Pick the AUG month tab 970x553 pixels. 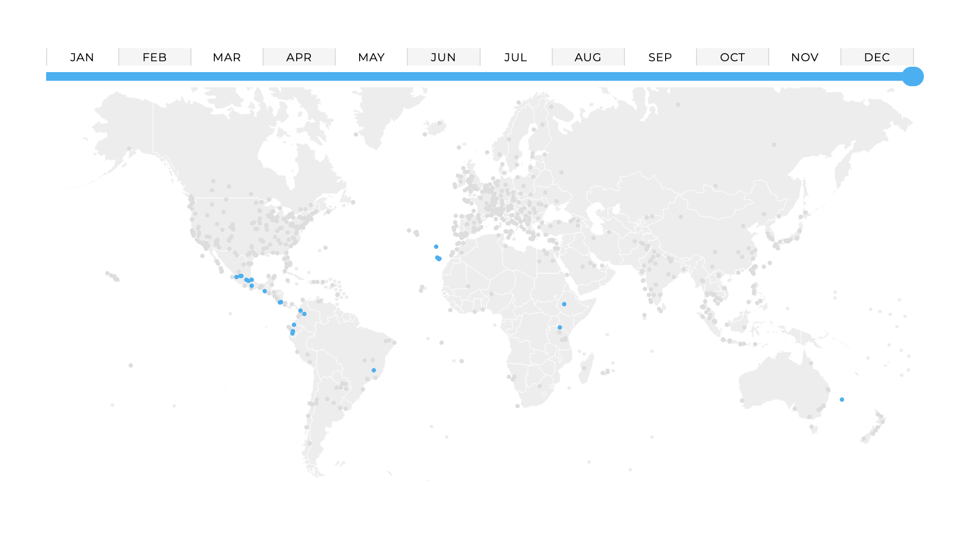588,57
